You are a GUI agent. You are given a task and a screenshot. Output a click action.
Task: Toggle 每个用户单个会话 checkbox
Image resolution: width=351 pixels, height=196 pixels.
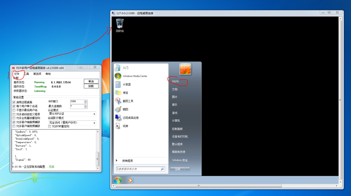14,106
